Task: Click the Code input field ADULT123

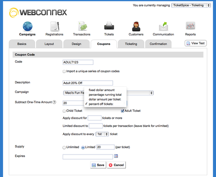Action: pyautogui.click(x=78, y=62)
